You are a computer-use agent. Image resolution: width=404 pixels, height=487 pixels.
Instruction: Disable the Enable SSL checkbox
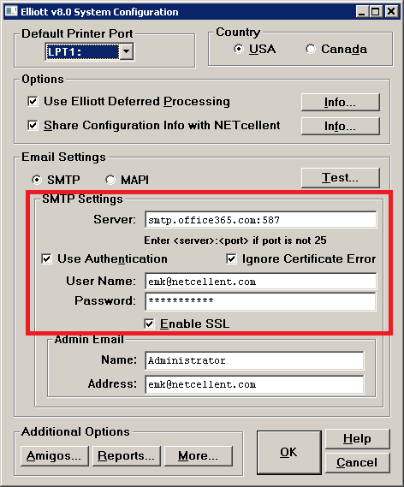pyautogui.click(x=150, y=324)
